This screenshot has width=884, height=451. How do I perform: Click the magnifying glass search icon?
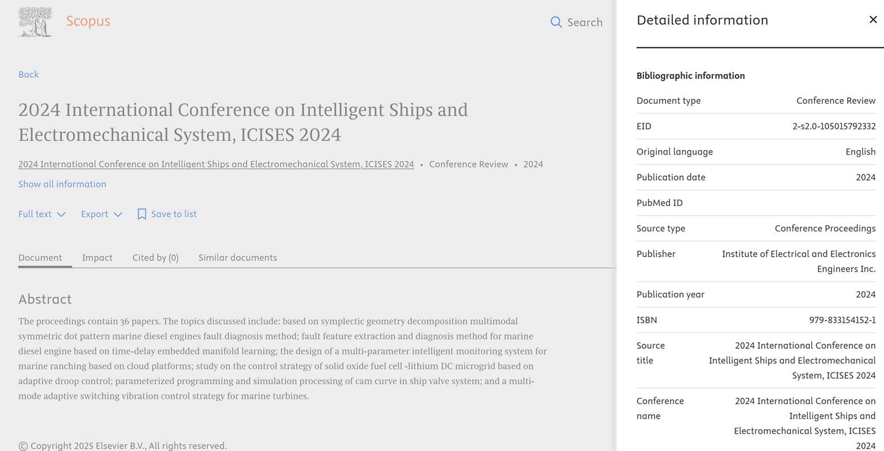[x=556, y=22]
